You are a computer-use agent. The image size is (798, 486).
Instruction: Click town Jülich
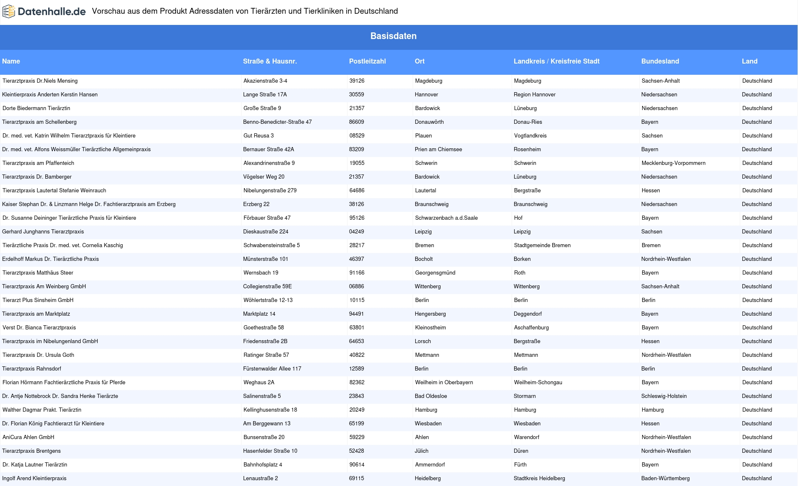coord(421,451)
